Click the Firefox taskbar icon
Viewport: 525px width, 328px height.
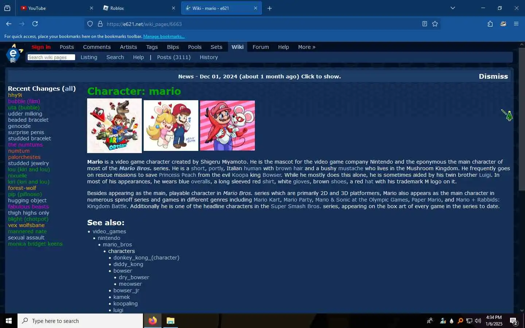click(x=153, y=321)
